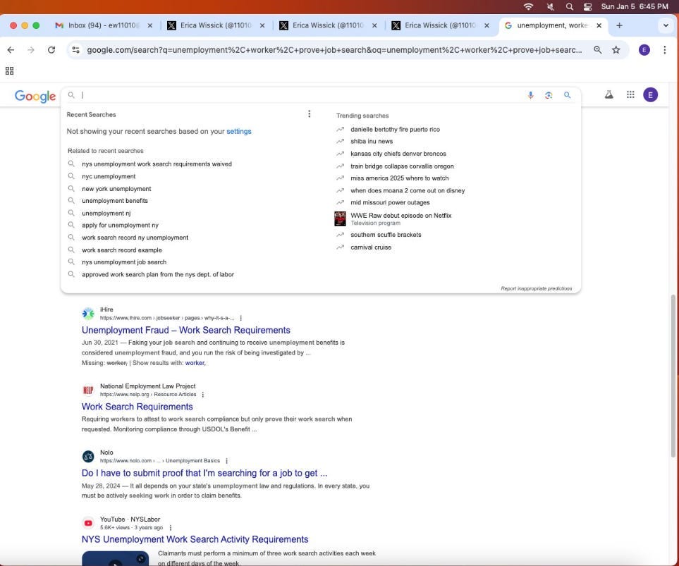Open macOS Spotlight search icon
679x566 pixels.
tap(570, 6)
